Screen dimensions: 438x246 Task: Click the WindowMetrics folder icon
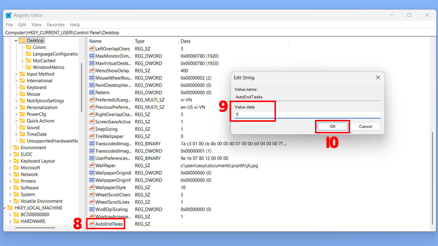28,67
